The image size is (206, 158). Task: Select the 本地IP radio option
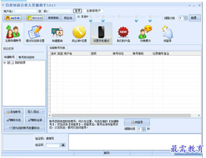point(79,17)
